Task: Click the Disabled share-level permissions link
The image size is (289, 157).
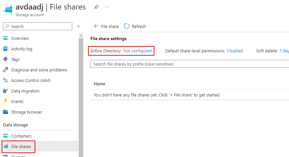Action: [x=235, y=51]
